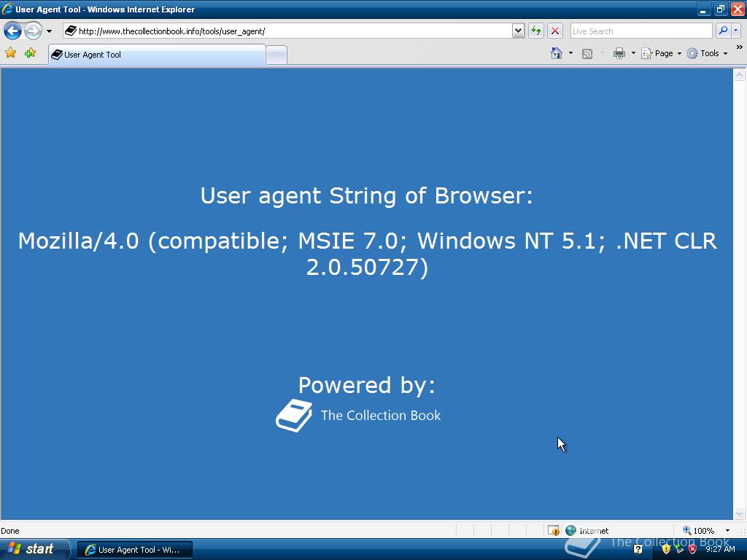
Task: Click the RSS feeds icon
Action: pyautogui.click(x=587, y=54)
